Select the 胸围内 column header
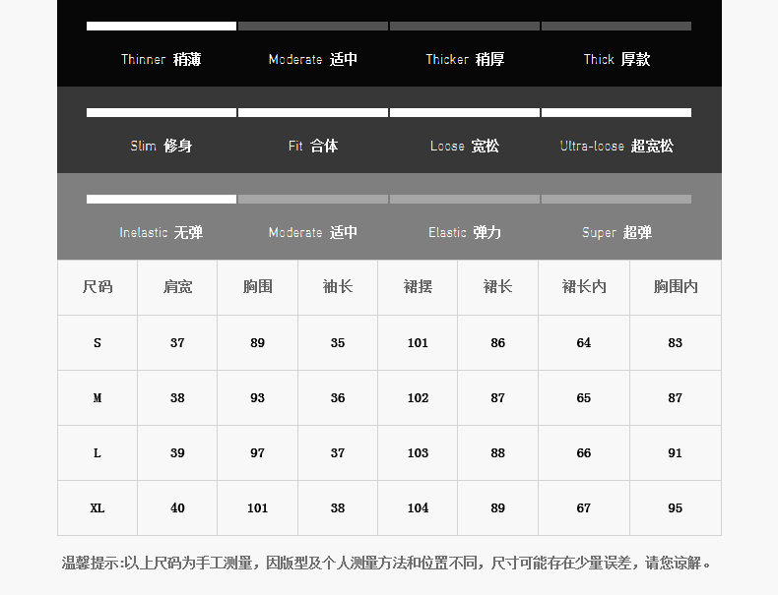Image resolution: width=778 pixels, height=595 pixels. (x=676, y=287)
